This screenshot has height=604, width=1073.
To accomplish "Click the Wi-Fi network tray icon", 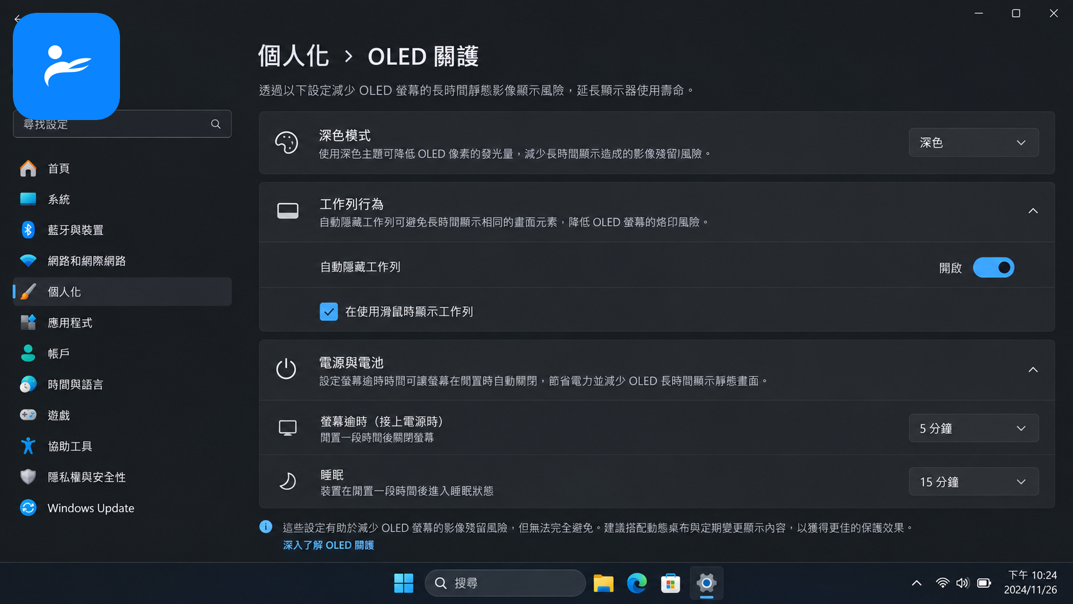I will pos(942,583).
